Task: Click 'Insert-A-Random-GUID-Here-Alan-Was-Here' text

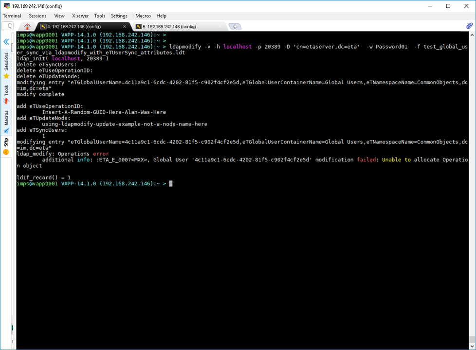Action: (x=104, y=112)
